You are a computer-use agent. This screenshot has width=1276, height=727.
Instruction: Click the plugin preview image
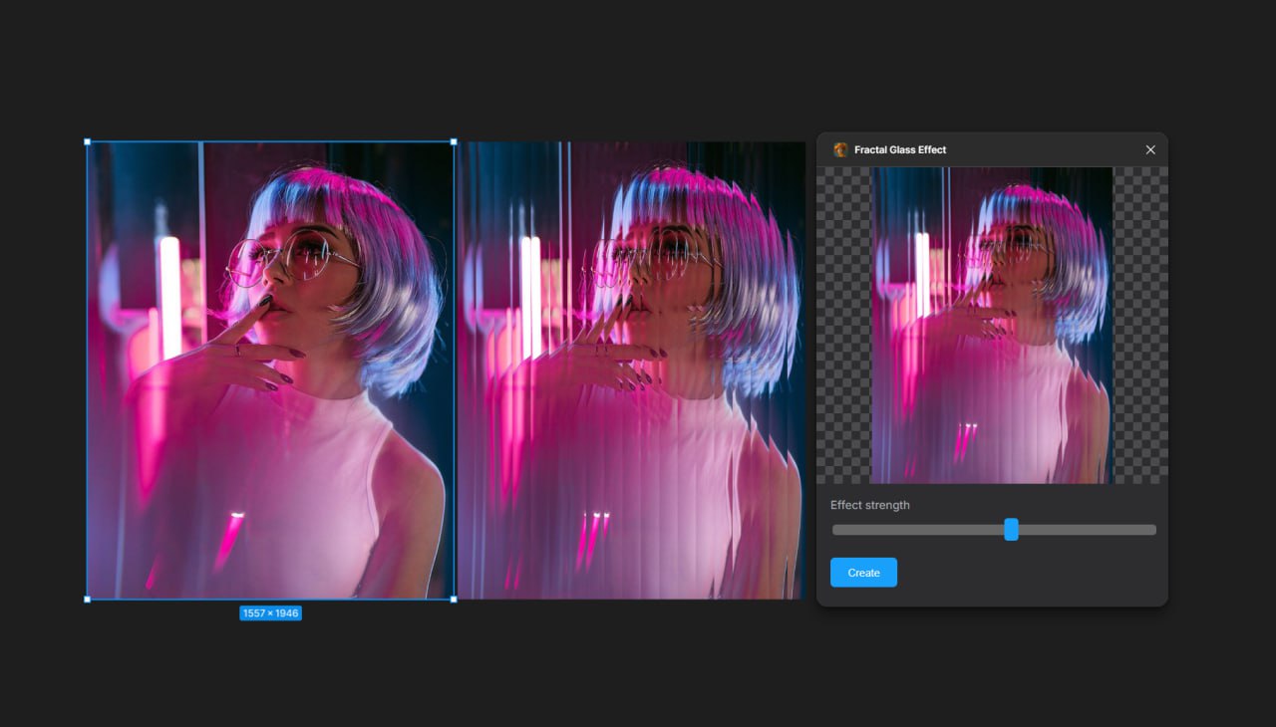(992, 325)
